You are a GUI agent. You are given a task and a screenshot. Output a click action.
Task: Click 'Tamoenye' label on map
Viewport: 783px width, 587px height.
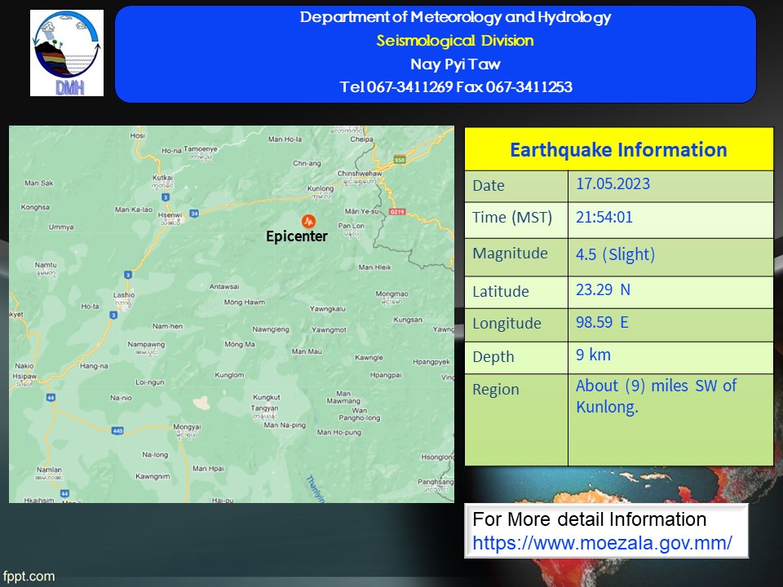(x=201, y=148)
